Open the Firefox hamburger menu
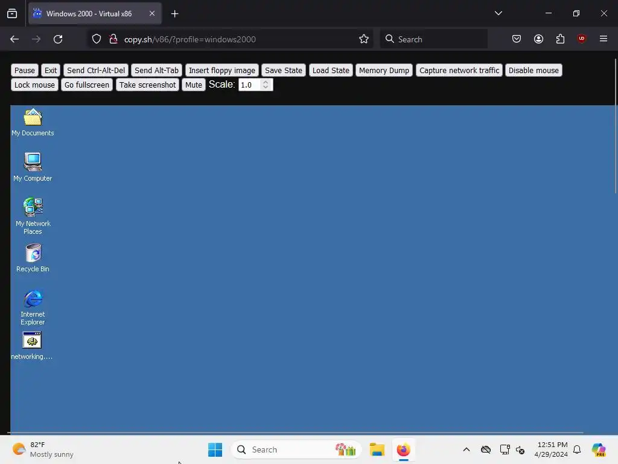 point(604,39)
